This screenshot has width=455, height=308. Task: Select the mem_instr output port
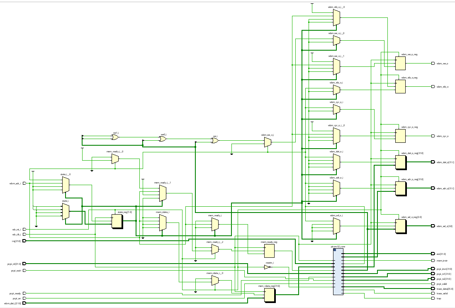click(x=433, y=260)
